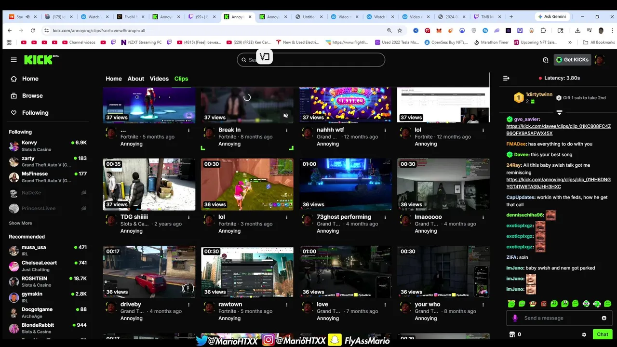Open the browser zoom magnifier icon
The image size is (617, 347).
click(389, 30)
